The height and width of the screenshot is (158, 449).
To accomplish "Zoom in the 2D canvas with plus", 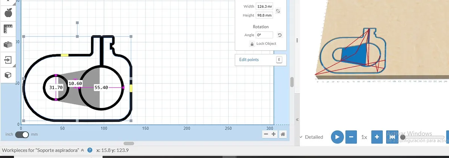I will 274,134.
